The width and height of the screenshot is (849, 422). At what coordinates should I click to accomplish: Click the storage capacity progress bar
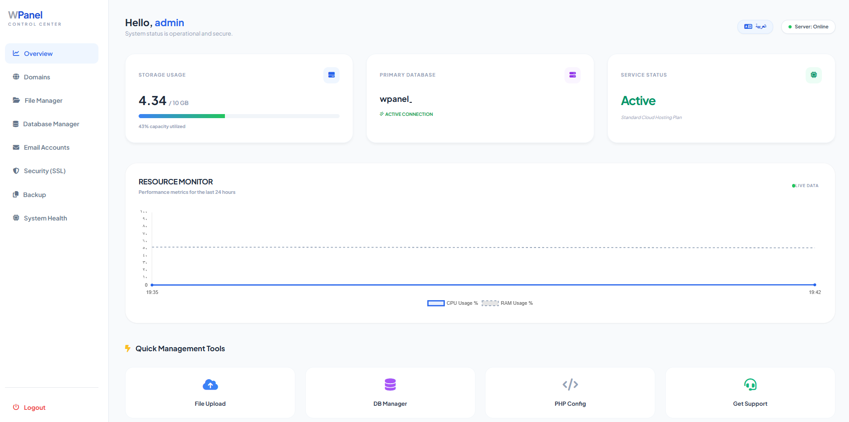click(x=239, y=116)
